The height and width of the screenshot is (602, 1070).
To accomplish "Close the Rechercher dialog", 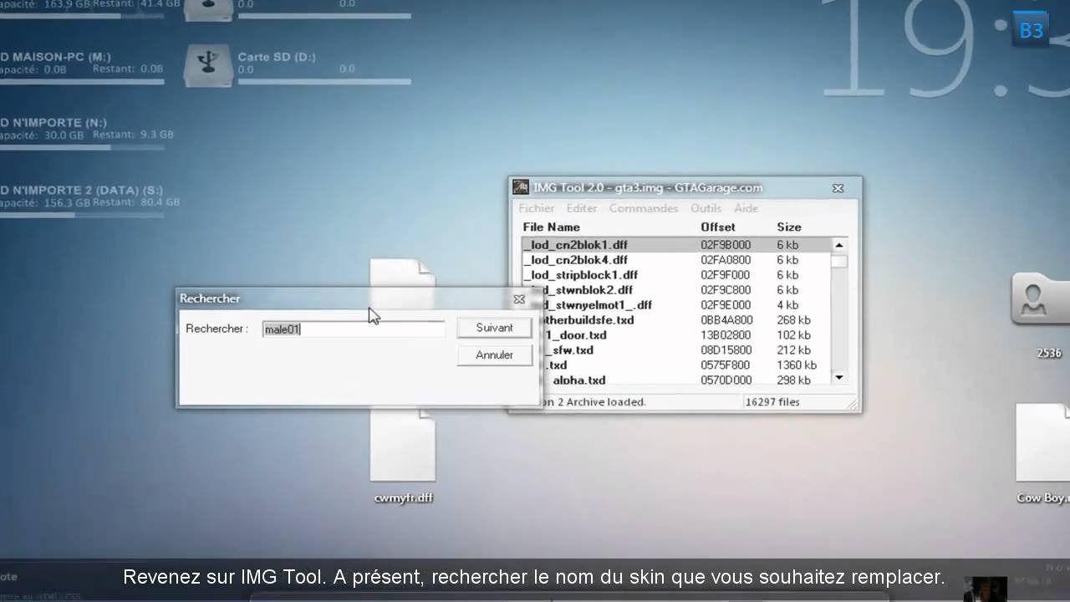I will (519, 299).
